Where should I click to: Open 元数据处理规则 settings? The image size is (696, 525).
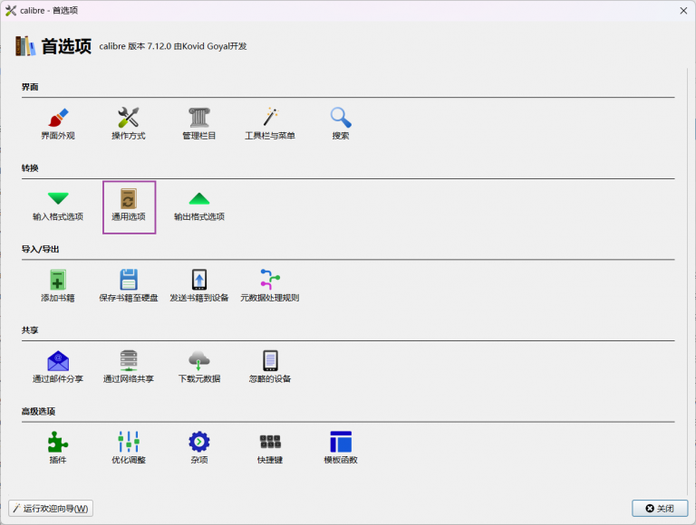270,280
